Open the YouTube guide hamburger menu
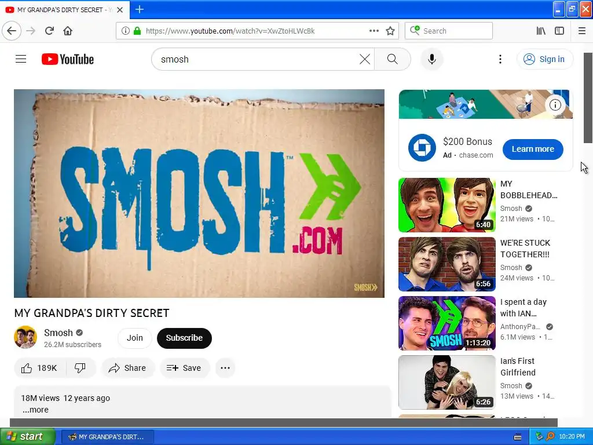Screen dimensions: 593x445 21,59
